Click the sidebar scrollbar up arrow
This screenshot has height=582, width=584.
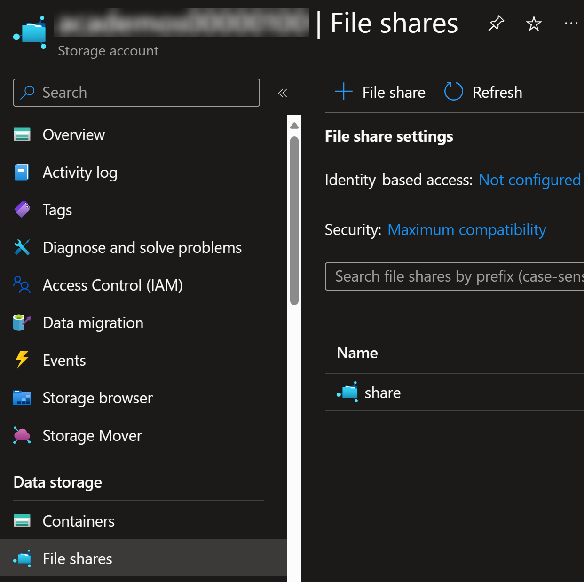[x=294, y=126]
